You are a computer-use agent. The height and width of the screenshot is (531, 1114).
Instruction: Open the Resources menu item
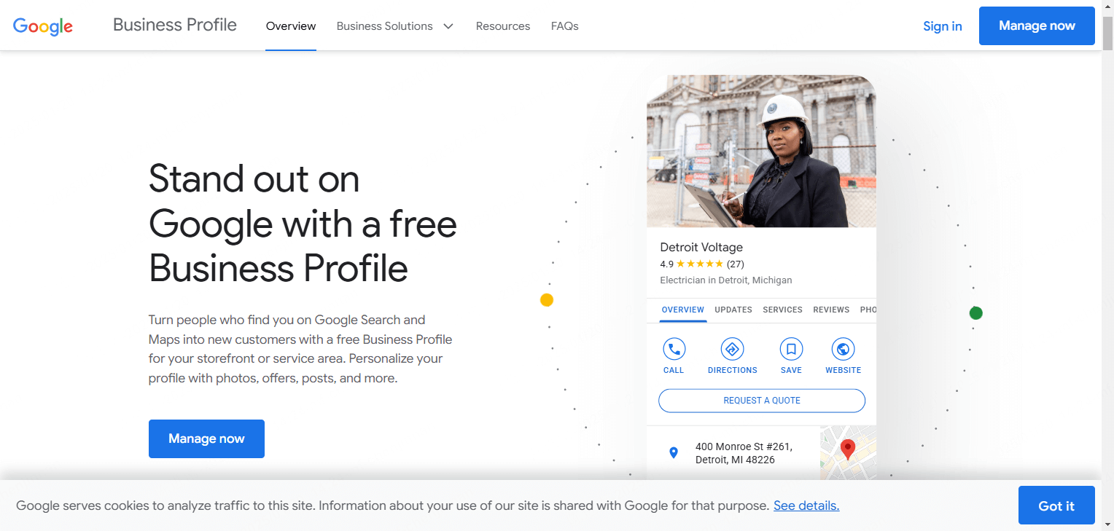coord(503,26)
